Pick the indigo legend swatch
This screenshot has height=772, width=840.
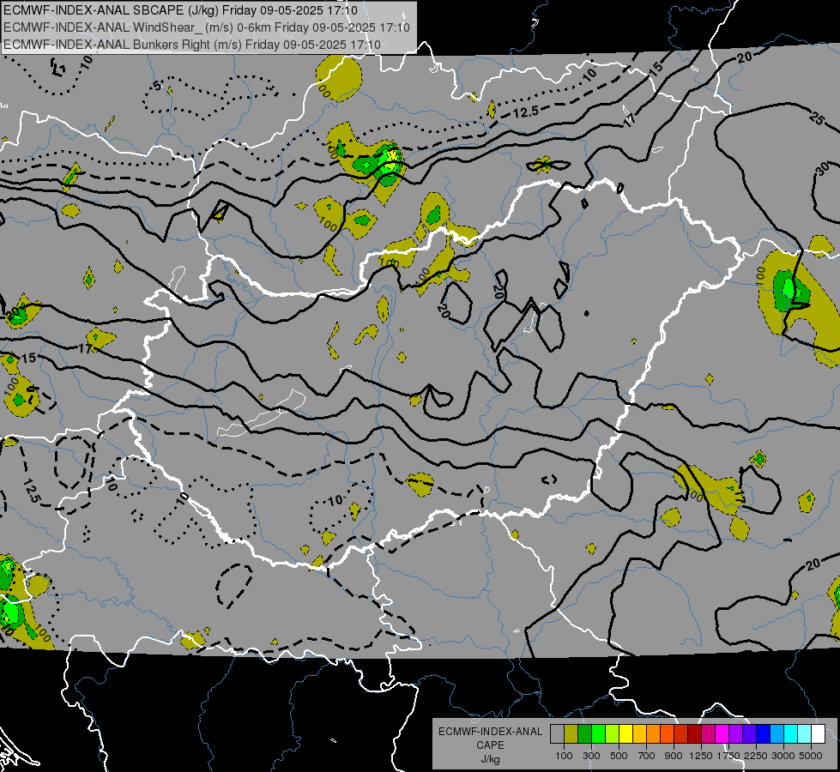[749, 734]
